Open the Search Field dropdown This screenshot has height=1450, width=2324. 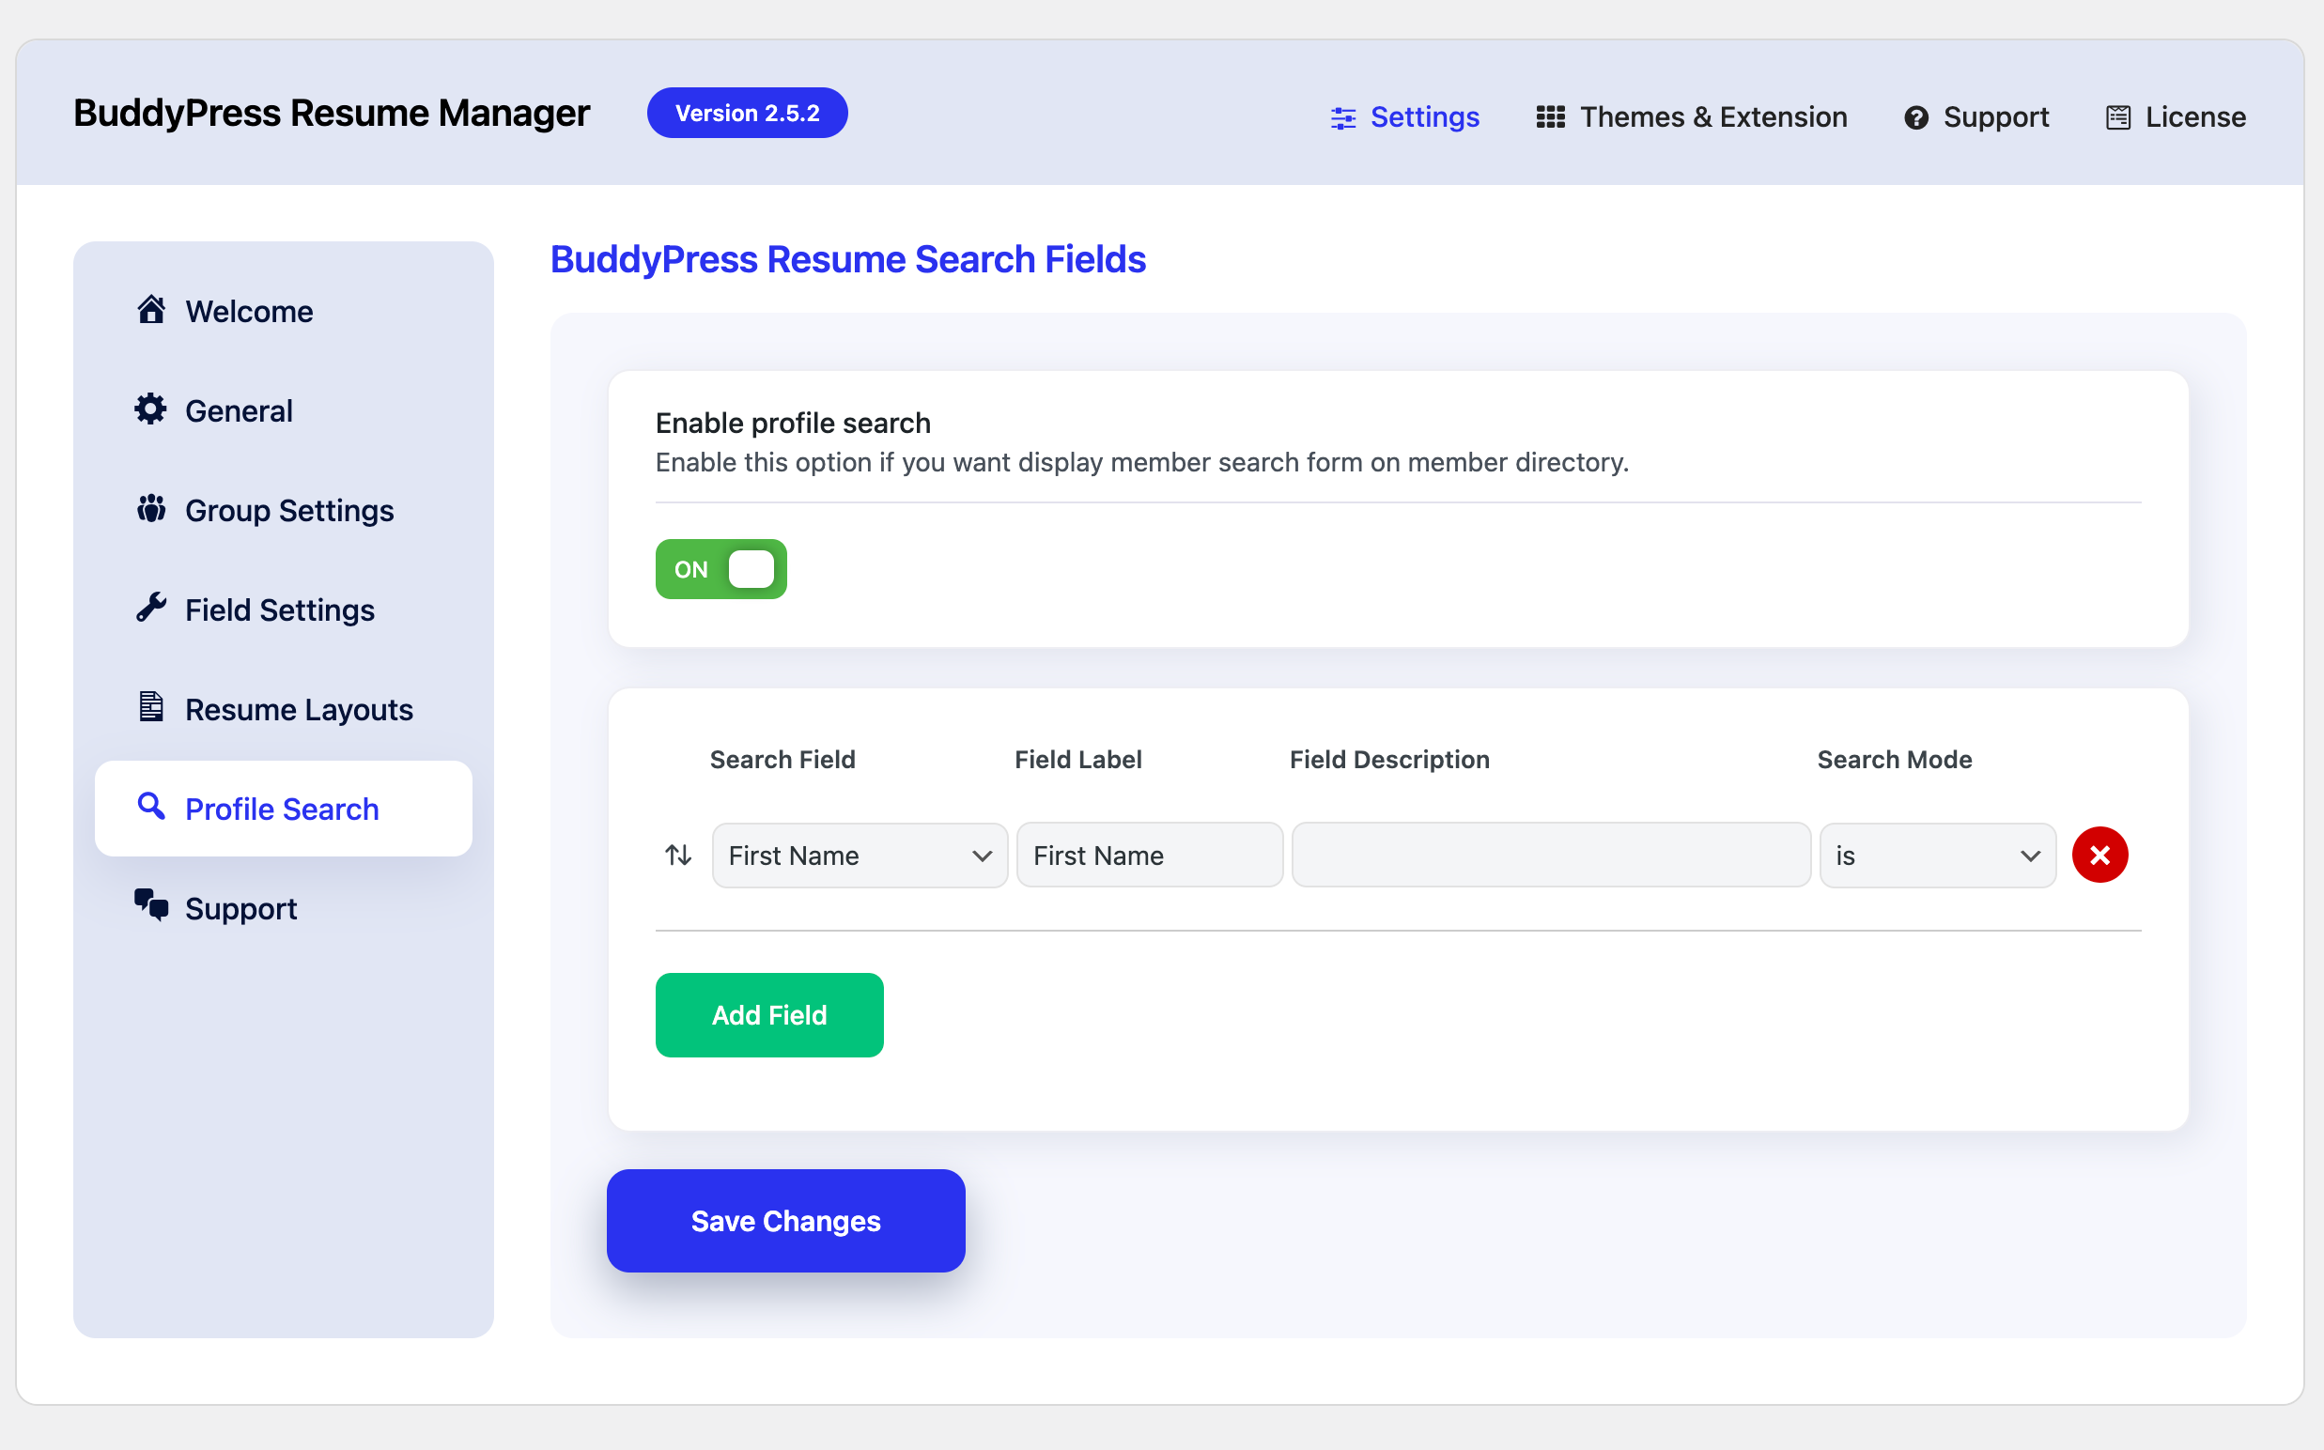[x=859, y=855]
